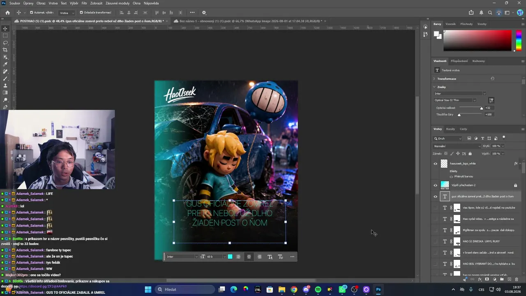Select the Move tool in the tools panel

5,28
